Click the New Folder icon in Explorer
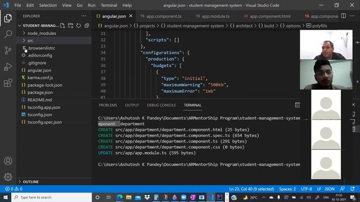The height and width of the screenshot is (202, 360). [70, 26]
